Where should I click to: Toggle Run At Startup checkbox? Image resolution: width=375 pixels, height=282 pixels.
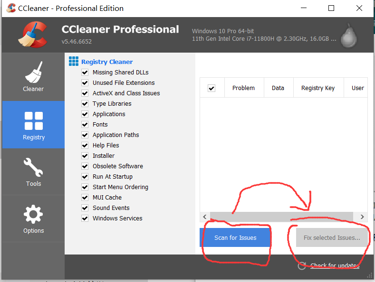[85, 177]
